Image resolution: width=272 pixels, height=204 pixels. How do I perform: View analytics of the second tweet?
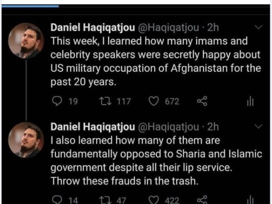coord(250,200)
